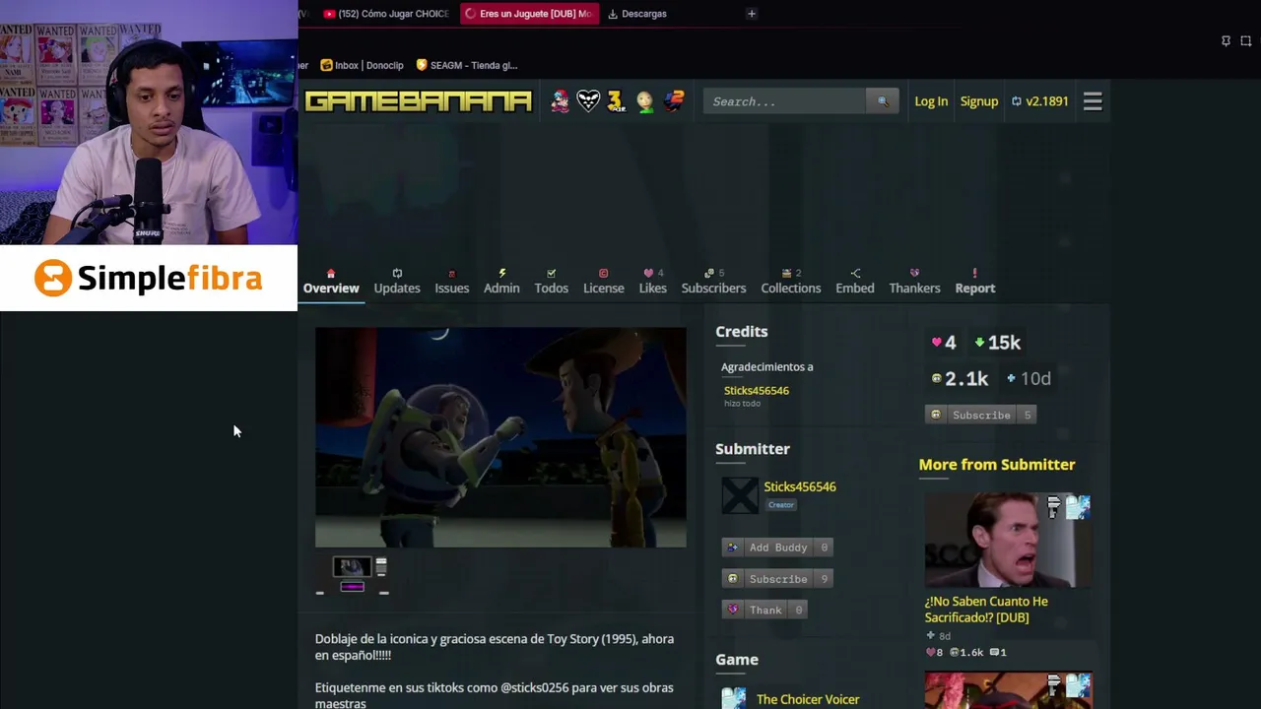The image size is (1261, 709).
Task: Open the SEAGM - Tienda bookmark
Action: click(467, 65)
